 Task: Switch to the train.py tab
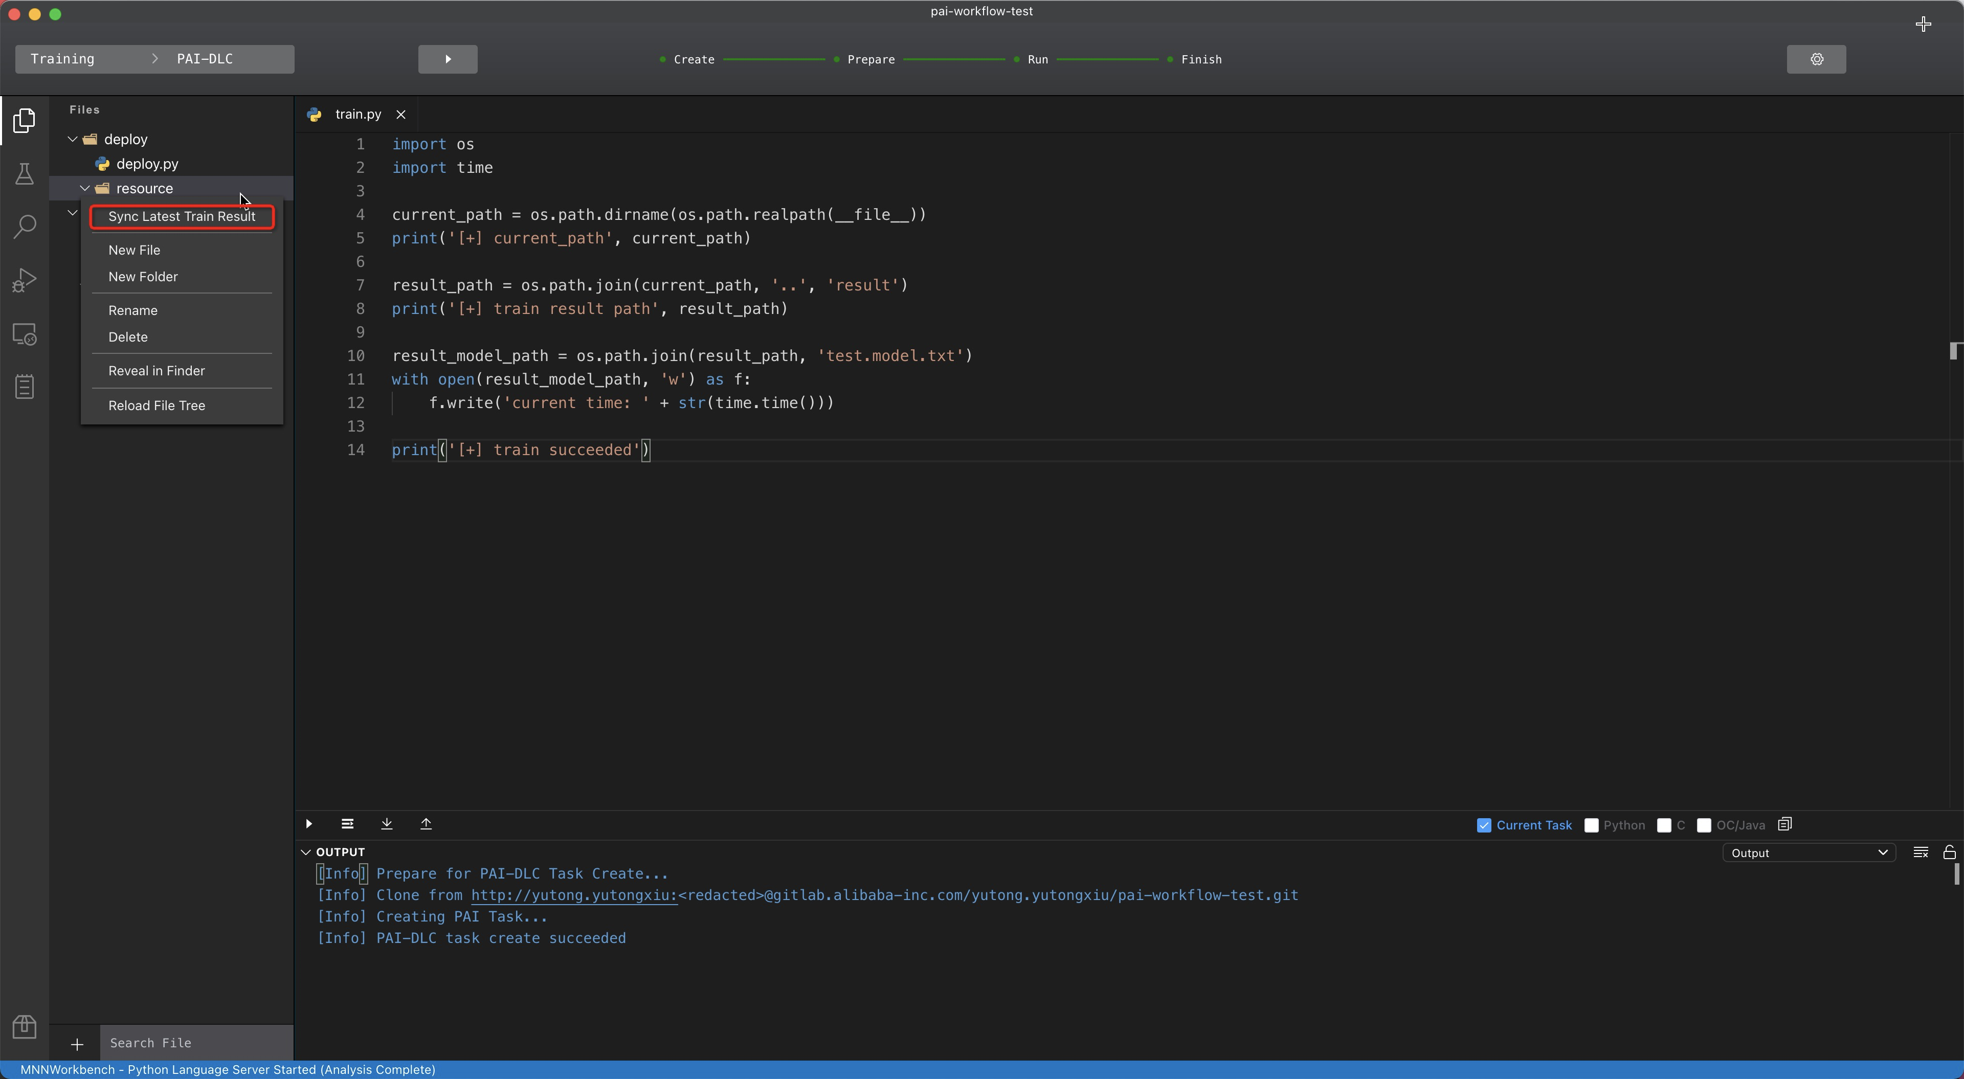pos(358,115)
